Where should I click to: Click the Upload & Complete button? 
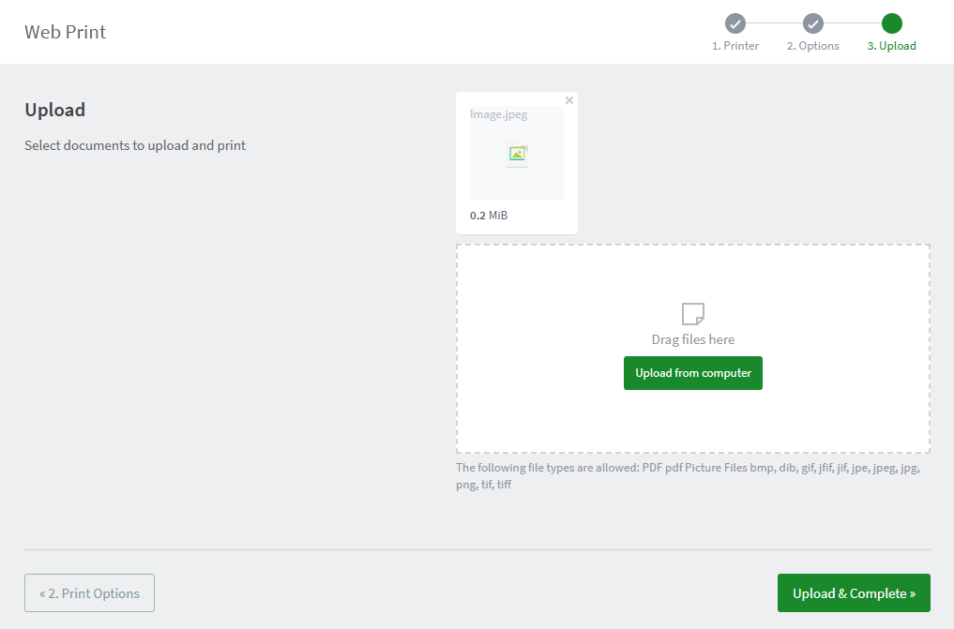tap(854, 593)
